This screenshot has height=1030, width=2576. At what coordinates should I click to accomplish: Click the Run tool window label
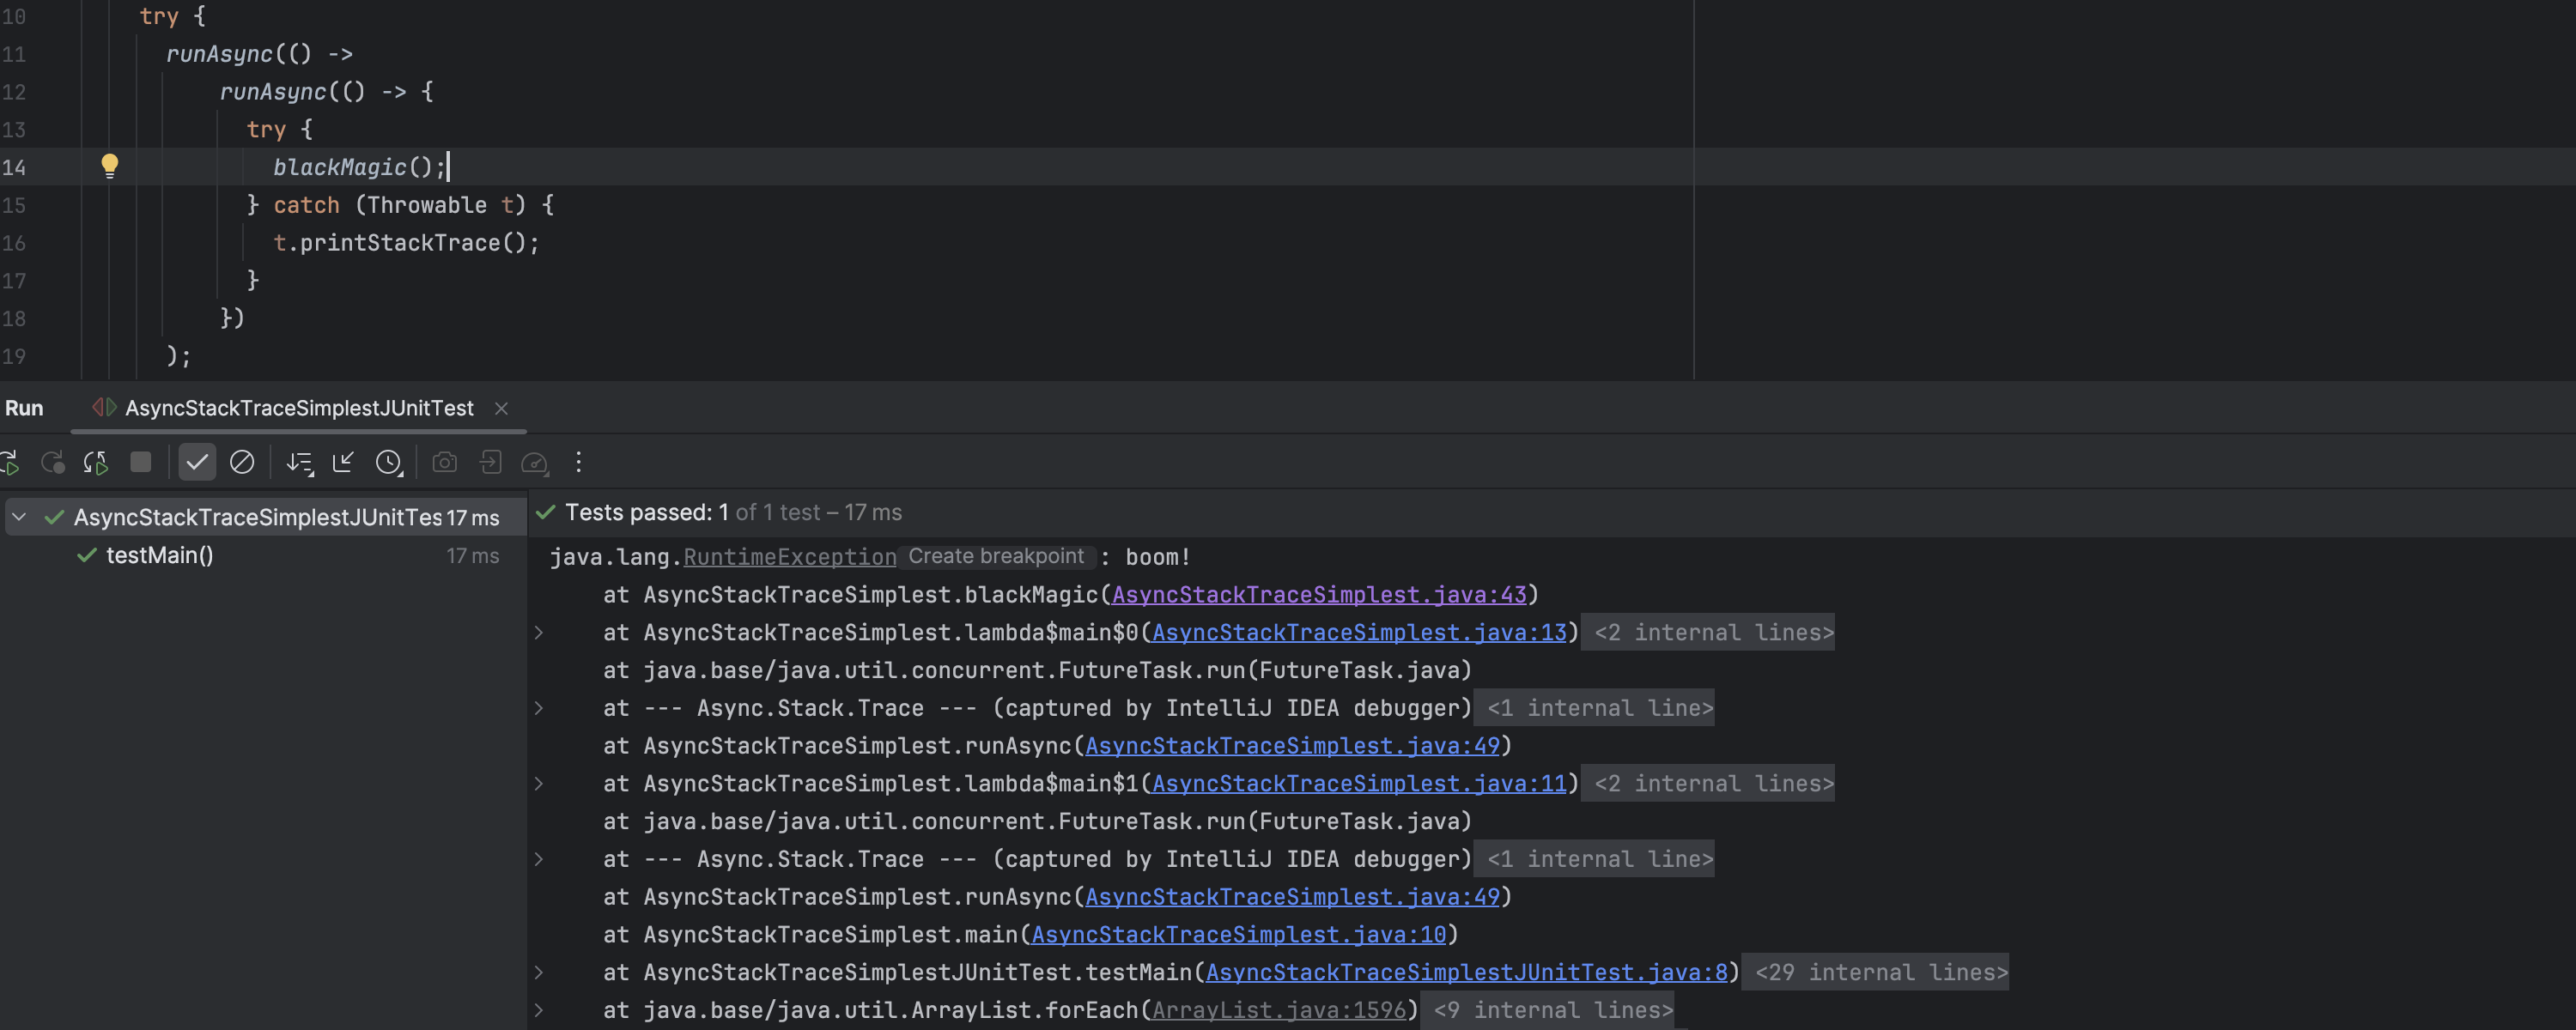tap(24, 408)
